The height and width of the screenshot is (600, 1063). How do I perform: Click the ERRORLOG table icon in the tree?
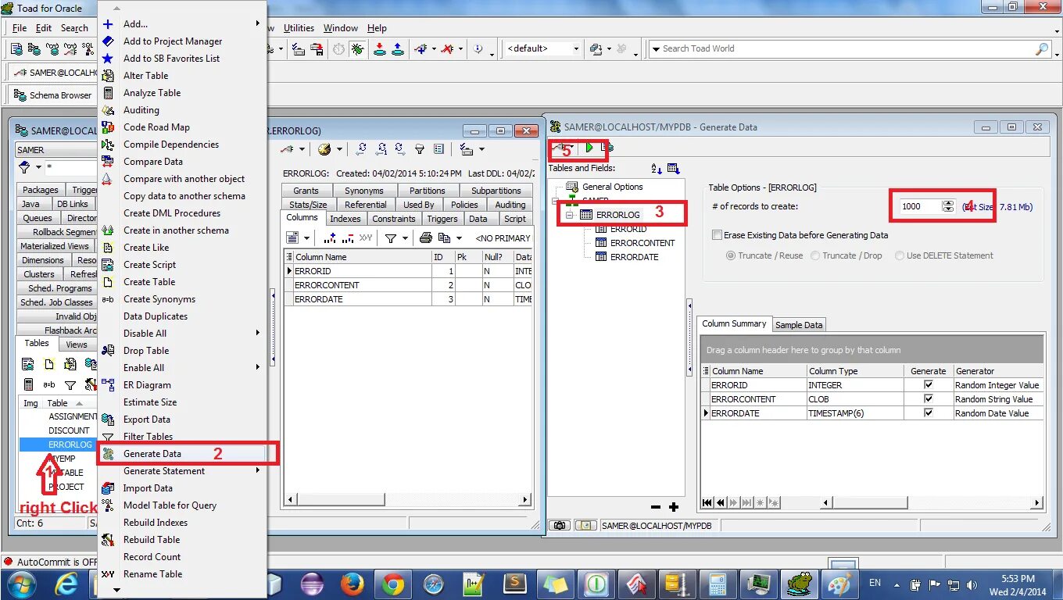tap(586, 215)
